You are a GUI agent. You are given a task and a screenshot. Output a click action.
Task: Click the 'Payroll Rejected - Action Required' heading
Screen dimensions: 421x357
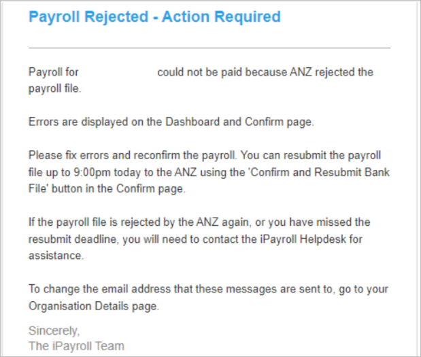[154, 16]
